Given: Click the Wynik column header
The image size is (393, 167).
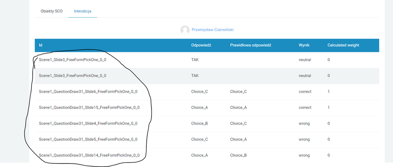Looking at the screenshot, I should [304, 45].
